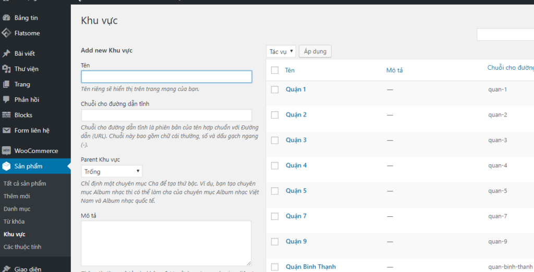Open Thêm mới product submenu
This screenshot has height=272, width=534.
(17, 196)
